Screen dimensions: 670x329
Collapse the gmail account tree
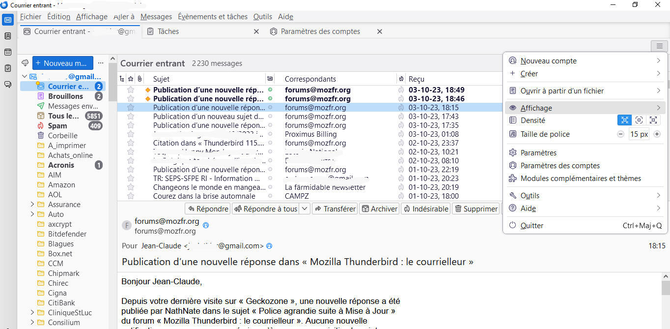click(x=24, y=77)
